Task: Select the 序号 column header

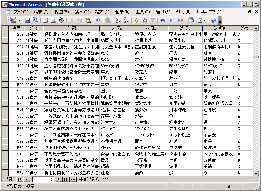Action: coord(16,28)
